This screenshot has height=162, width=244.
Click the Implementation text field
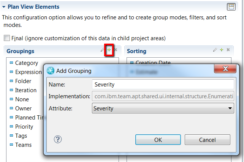point(163,96)
